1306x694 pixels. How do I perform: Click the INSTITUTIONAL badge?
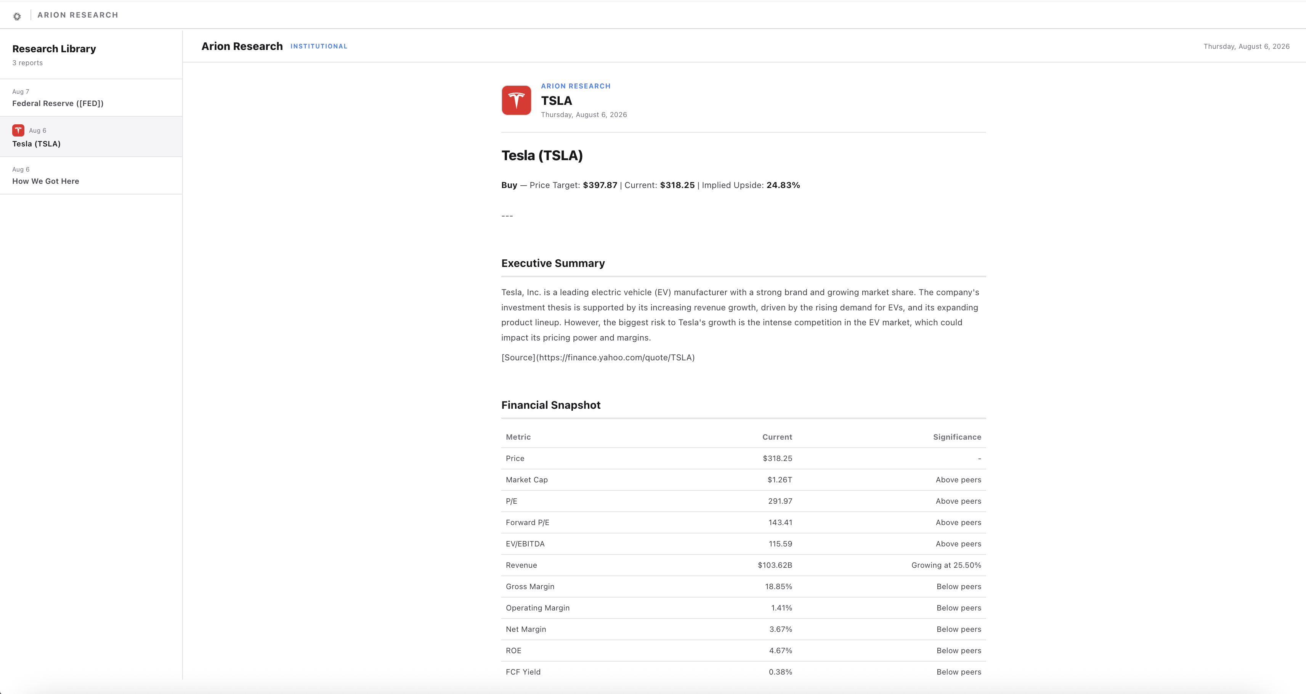pos(319,46)
